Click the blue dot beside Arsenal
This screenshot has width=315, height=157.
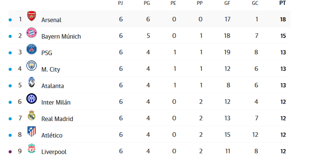(x=10, y=20)
